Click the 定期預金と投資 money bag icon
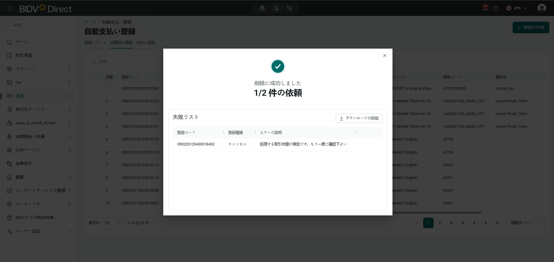This screenshot has height=262, width=554. click(10, 137)
